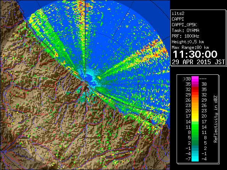
Task: Click the 'CAPPI_0P5K' product name
Action: (x=184, y=25)
